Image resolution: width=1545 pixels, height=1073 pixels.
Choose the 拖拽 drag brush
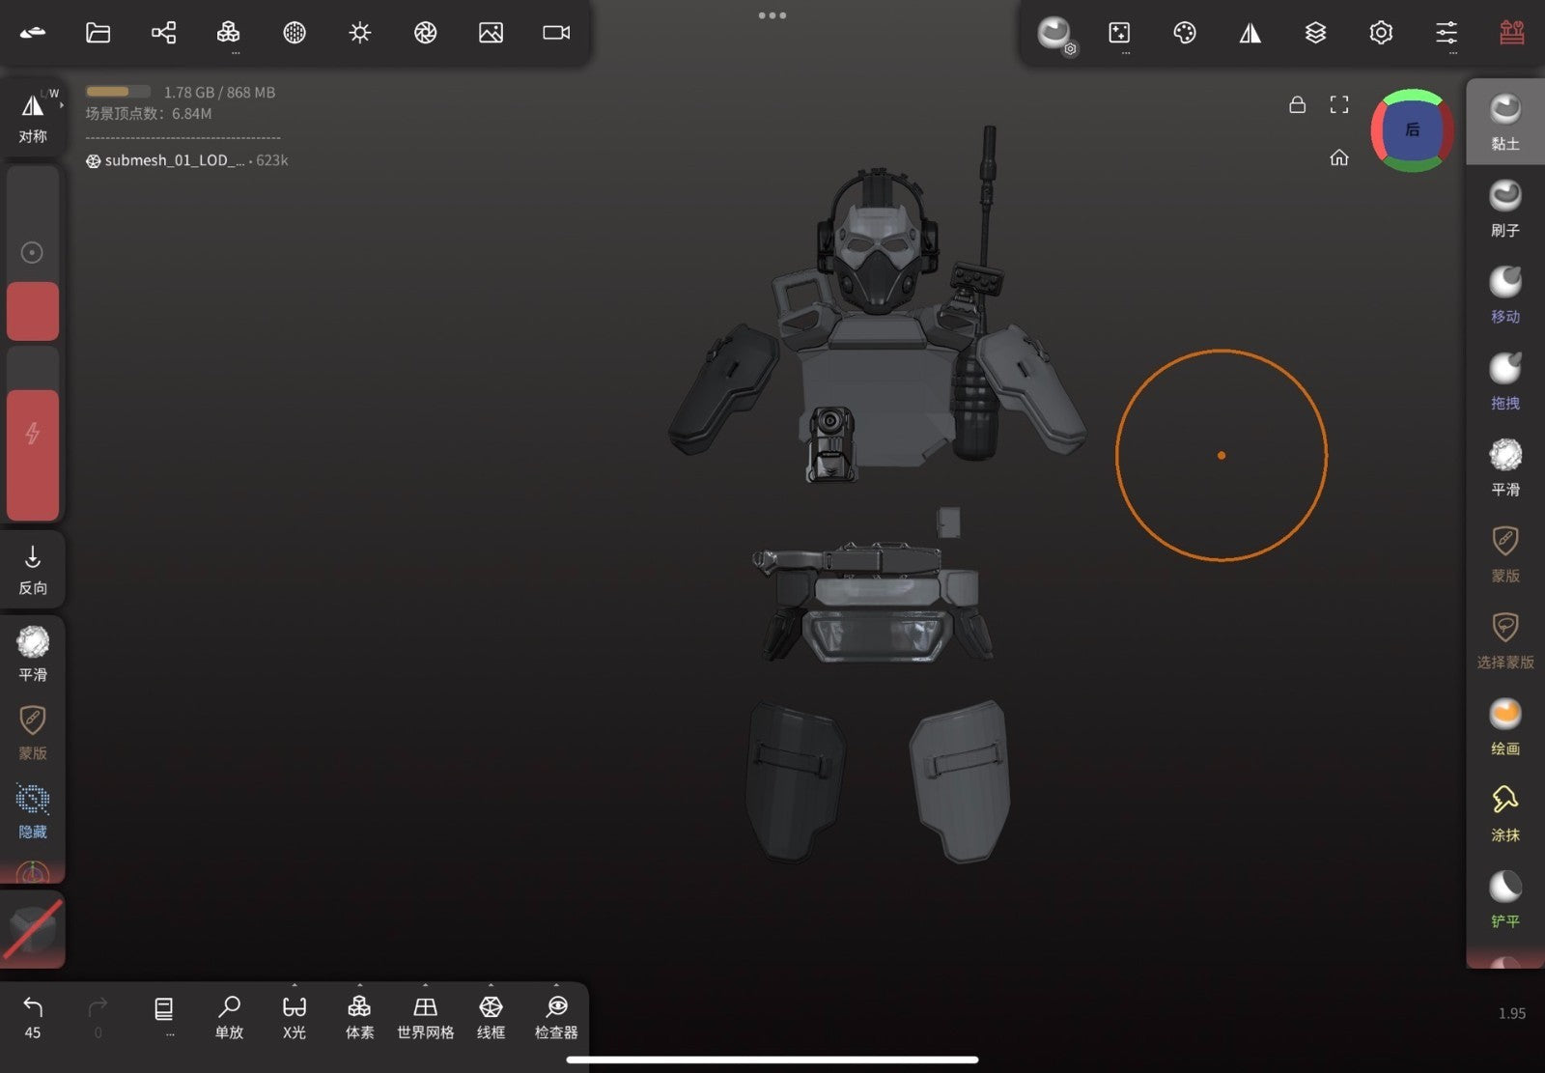click(1504, 381)
